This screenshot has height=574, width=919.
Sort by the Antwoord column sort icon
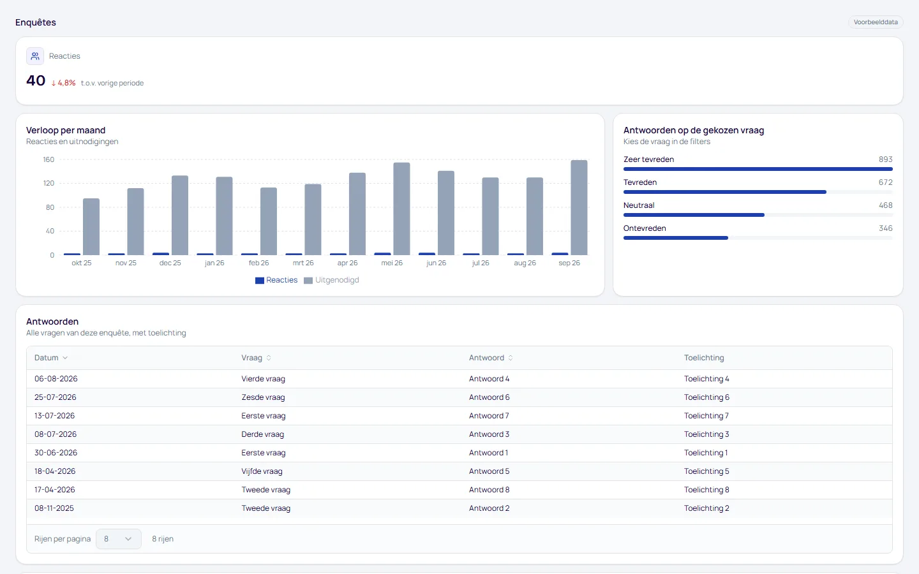[511, 358]
